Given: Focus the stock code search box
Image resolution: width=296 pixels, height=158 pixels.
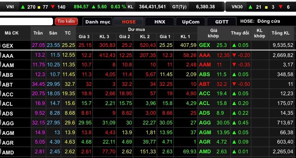Looking at the screenshot, I should coord(26,22).
